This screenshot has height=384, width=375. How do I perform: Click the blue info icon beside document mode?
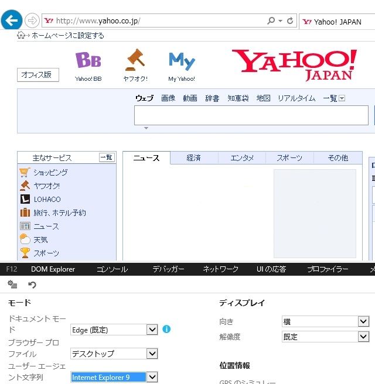[x=166, y=329]
